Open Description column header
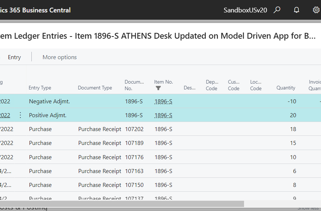 click(x=190, y=88)
